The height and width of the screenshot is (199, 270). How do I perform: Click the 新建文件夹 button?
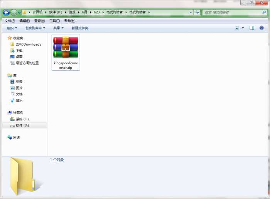[x=80, y=28]
